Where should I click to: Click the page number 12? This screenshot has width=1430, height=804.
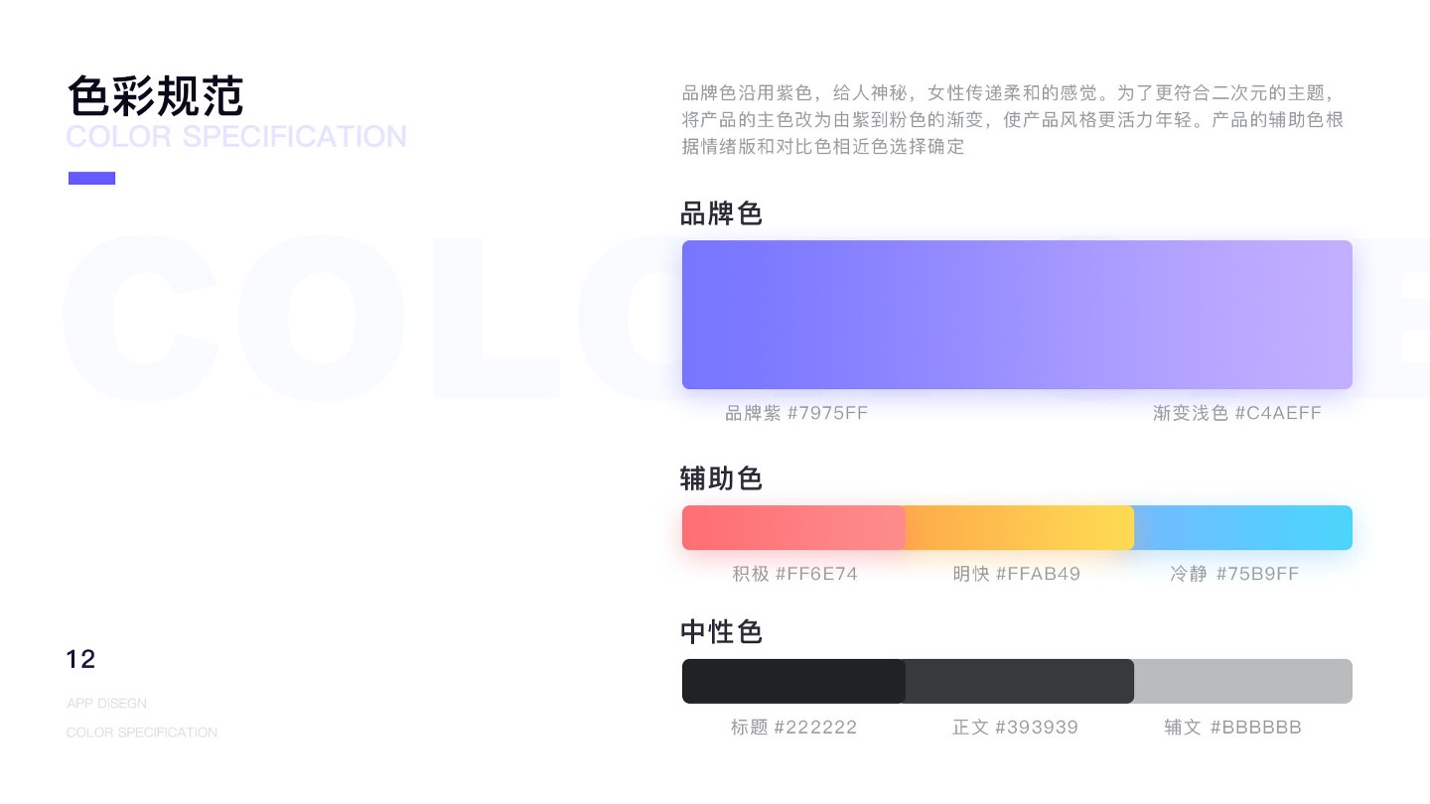click(80, 659)
